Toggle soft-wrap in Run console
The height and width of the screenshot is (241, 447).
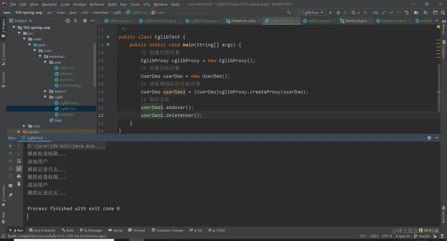pyautogui.click(x=19, y=161)
